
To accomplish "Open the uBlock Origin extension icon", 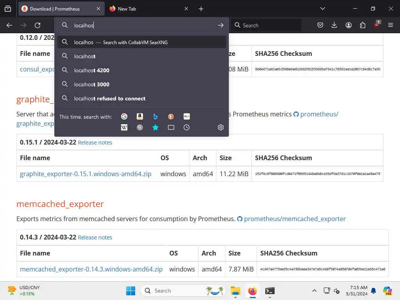I will [377, 25].
